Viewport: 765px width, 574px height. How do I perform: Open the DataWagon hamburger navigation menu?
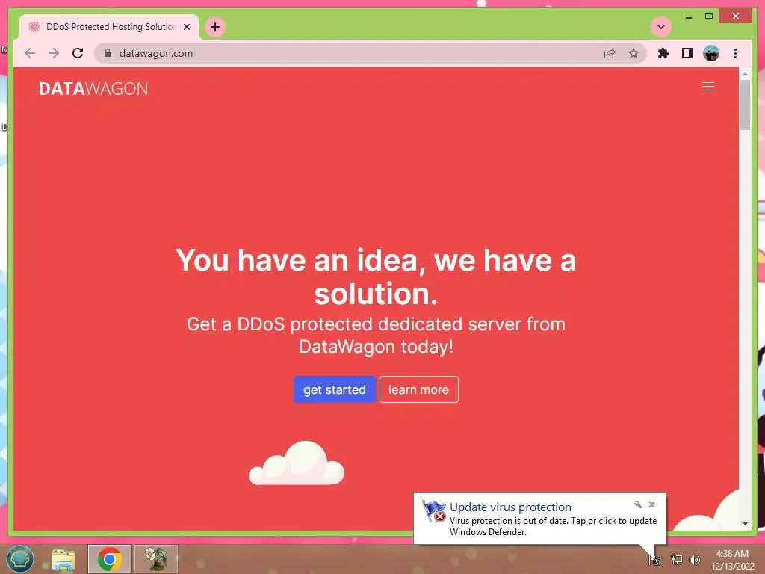[x=708, y=87]
